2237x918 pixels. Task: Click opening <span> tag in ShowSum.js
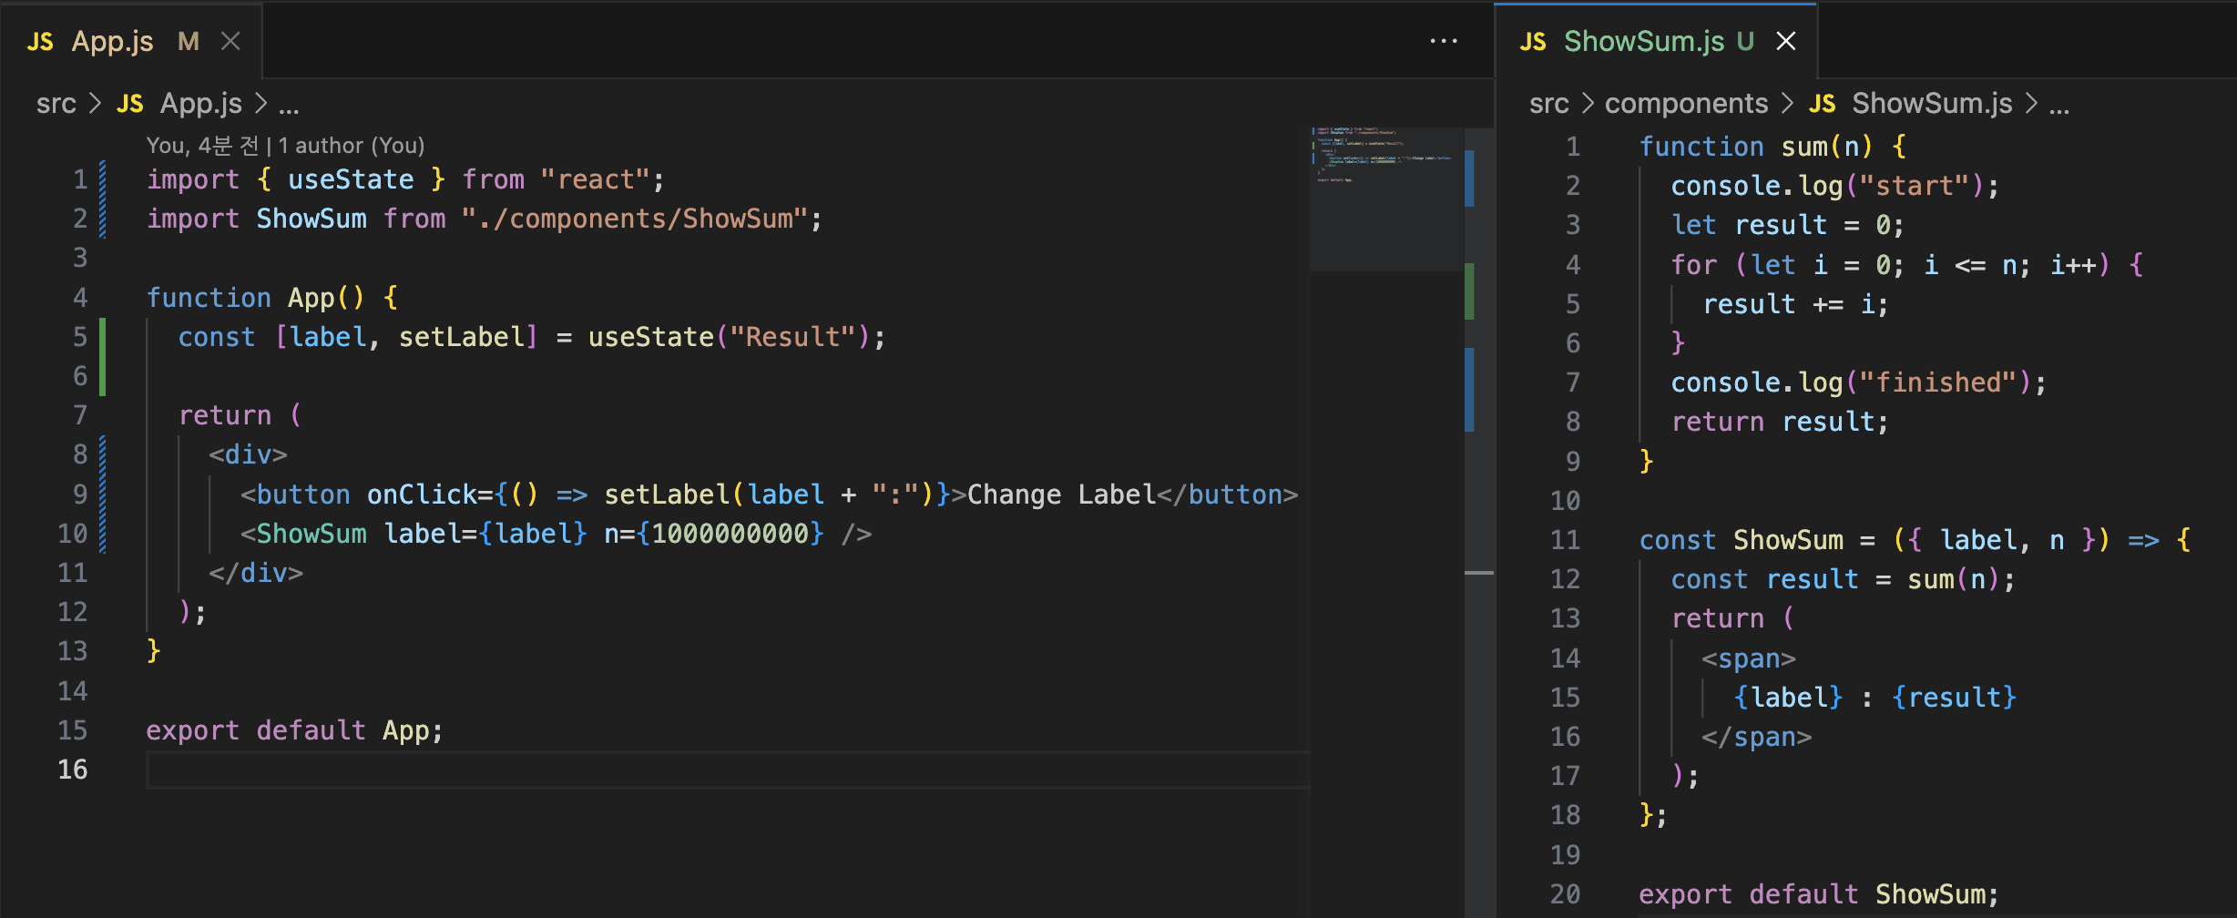1749,658
